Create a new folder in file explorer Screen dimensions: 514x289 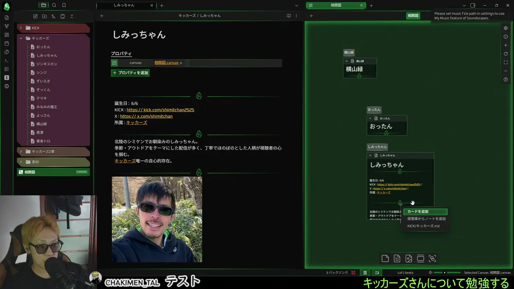tap(44, 16)
